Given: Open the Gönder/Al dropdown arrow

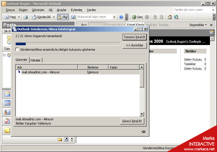Looking at the screenshot, I should tap(54, 17).
